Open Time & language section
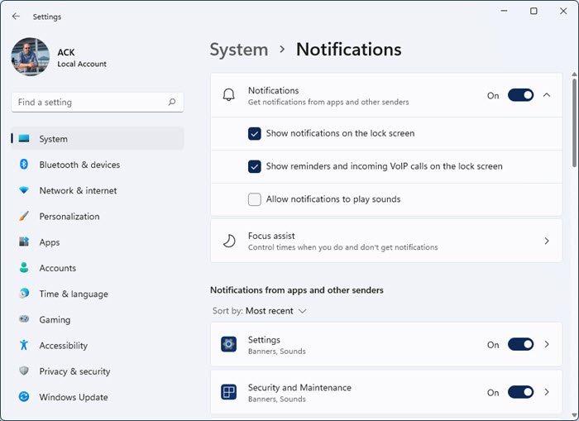 pyautogui.click(x=73, y=294)
